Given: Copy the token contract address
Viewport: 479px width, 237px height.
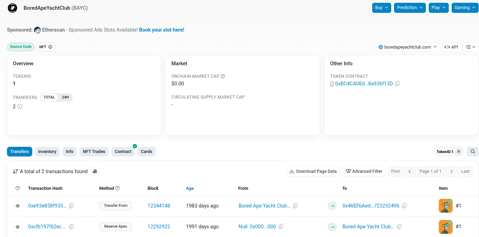Looking at the screenshot, I should tap(397, 84).
